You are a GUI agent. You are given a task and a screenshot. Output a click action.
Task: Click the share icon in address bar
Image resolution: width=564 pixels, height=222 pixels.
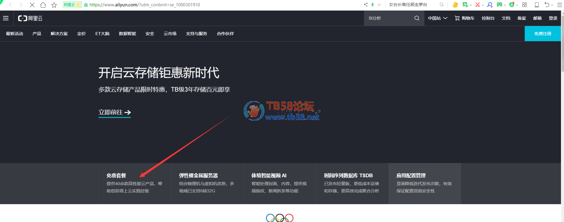[366, 5]
